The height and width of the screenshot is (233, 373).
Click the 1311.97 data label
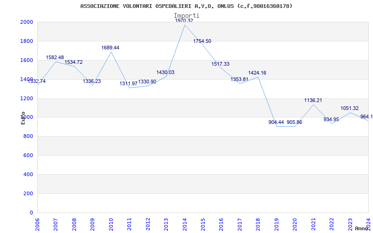coord(129,83)
